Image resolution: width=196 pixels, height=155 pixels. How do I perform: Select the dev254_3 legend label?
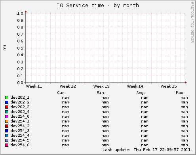20,131
